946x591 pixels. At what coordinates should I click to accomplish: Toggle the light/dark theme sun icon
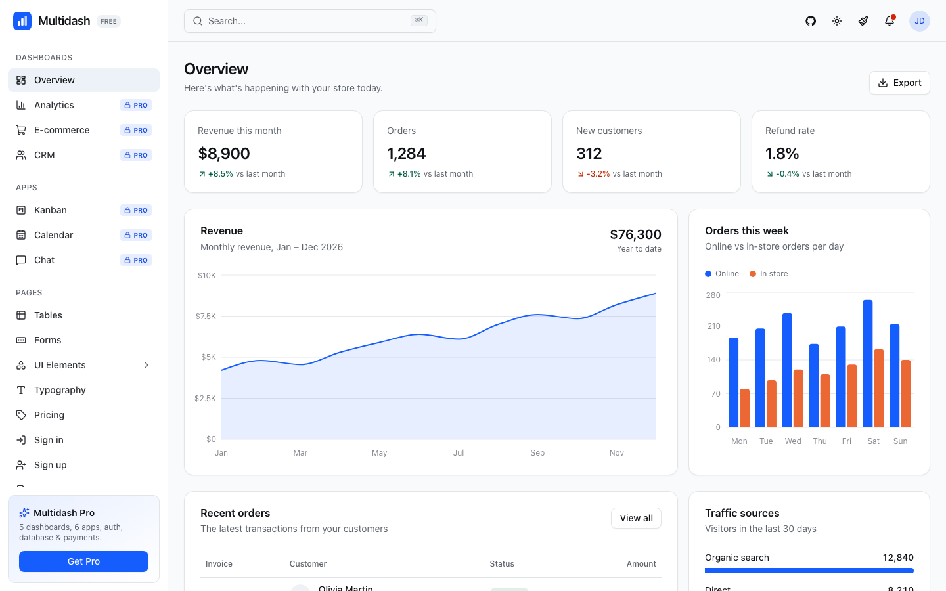(x=837, y=21)
